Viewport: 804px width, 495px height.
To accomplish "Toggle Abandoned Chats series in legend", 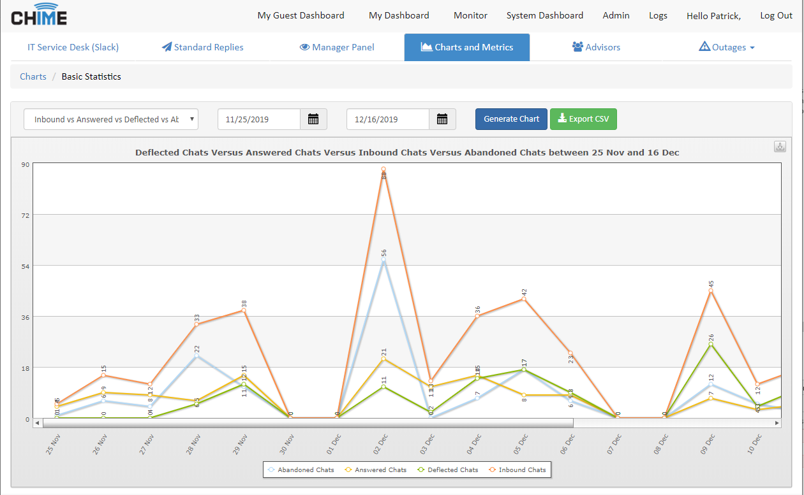I will (x=301, y=470).
